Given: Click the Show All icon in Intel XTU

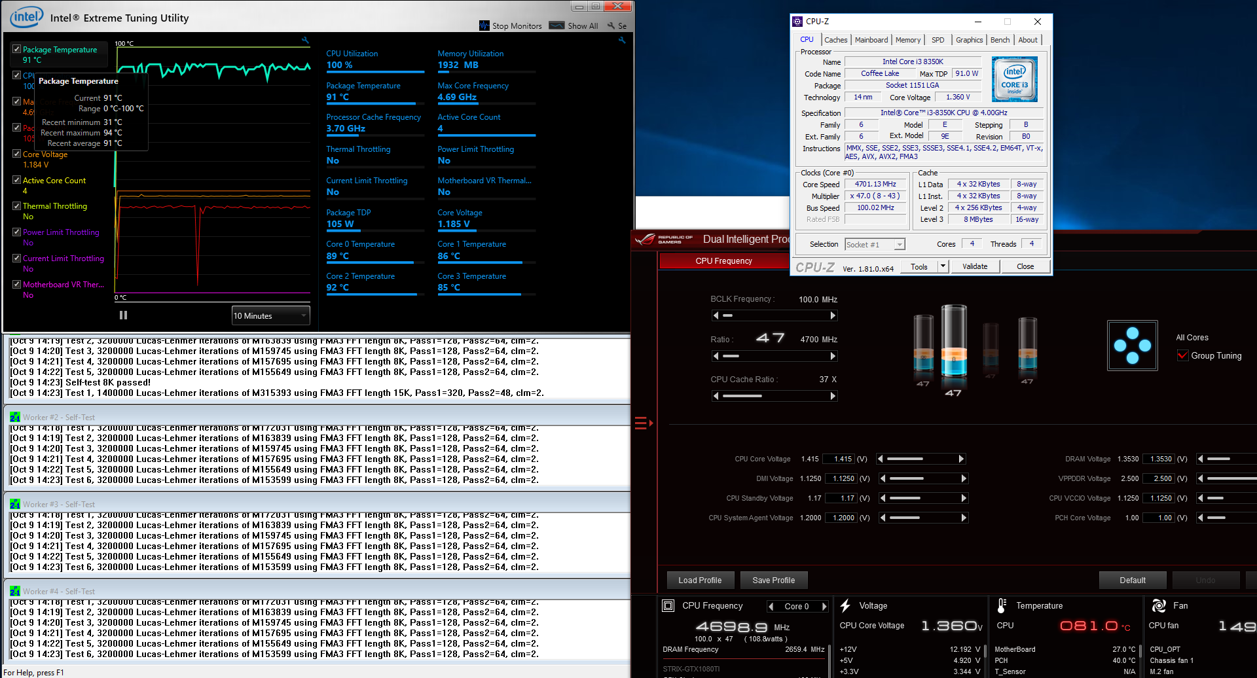Looking at the screenshot, I should [x=557, y=26].
